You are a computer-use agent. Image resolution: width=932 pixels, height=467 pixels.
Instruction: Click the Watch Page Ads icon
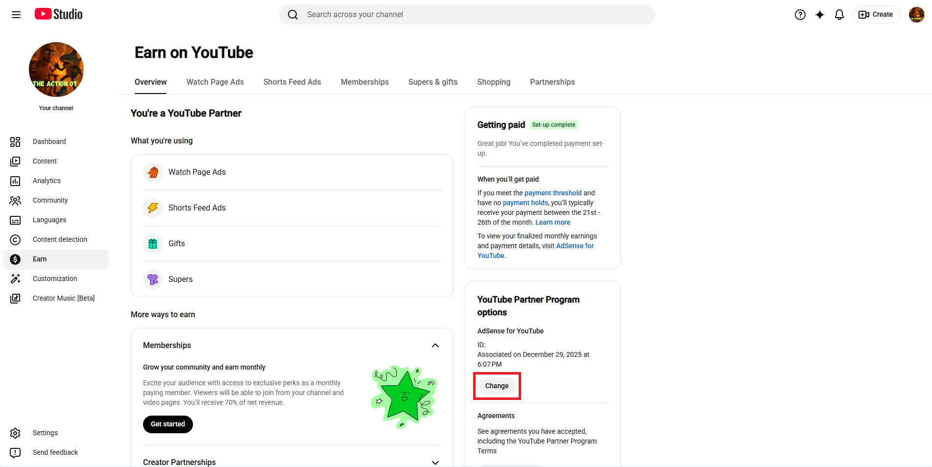(x=153, y=172)
